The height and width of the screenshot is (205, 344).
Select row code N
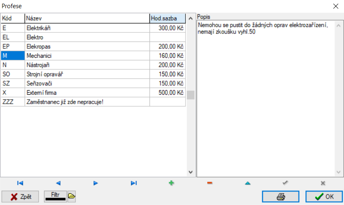[13, 65]
